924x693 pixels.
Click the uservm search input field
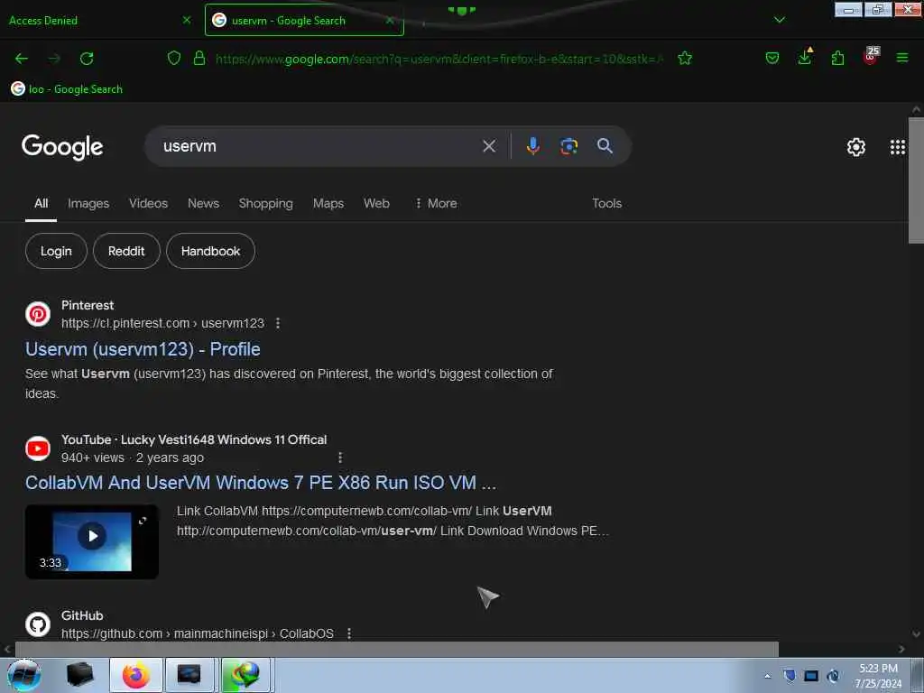coord(319,146)
